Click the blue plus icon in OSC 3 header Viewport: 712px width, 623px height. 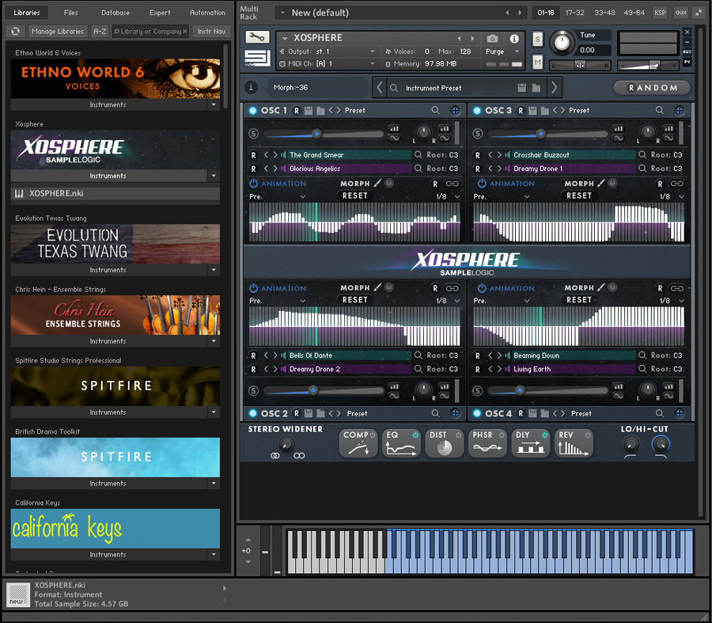680,110
